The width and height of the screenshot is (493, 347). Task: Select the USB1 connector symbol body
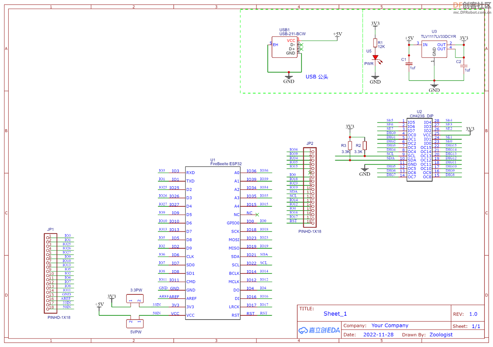[284, 47]
